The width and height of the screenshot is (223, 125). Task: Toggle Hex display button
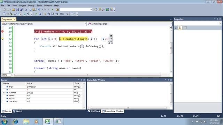tap(62, 14)
